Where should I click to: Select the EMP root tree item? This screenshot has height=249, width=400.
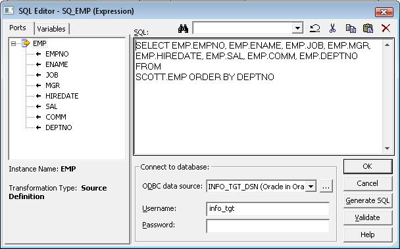pyautogui.click(x=39, y=43)
